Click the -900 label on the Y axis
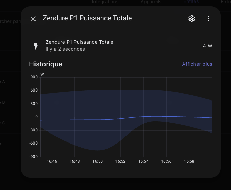The width and height of the screenshot is (231, 190). (33, 157)
